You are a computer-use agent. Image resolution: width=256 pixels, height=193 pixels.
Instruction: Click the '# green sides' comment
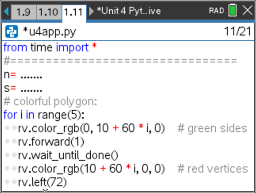pyautogui.click(x=212, y=129)
